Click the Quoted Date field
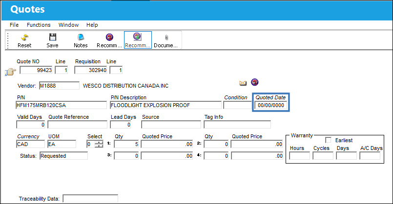 point(270,105)
